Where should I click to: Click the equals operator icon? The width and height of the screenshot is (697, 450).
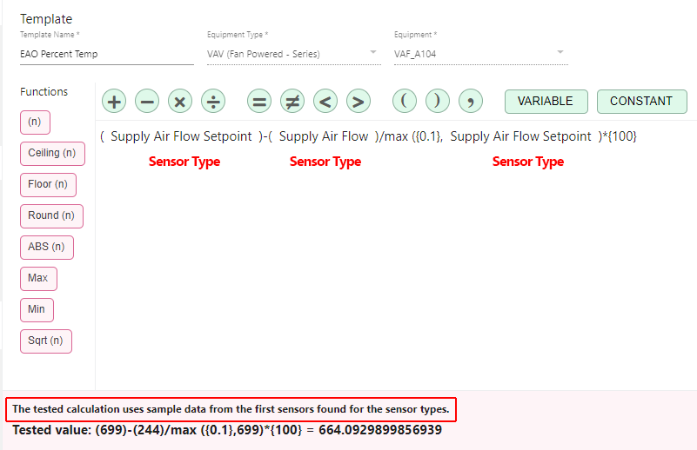click(259, 102)
